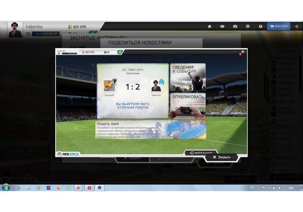
Task: Open the МАГАЗИН store button
Action: click(279, 26)
